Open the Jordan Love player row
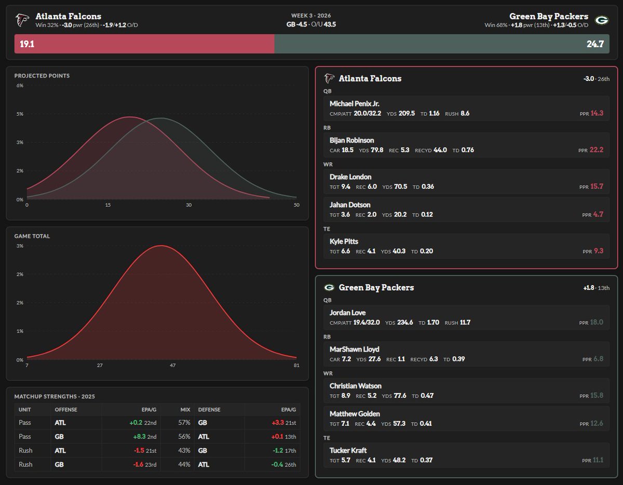The image size is (623, 485). tap(466, 317)
